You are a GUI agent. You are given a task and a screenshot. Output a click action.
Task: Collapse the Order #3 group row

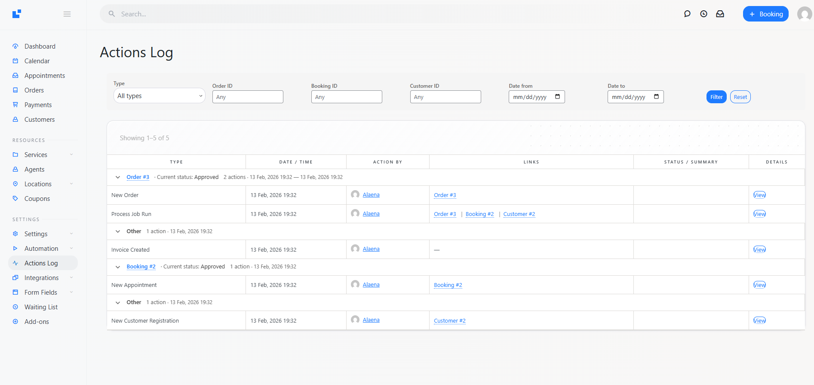coord(118,177)
